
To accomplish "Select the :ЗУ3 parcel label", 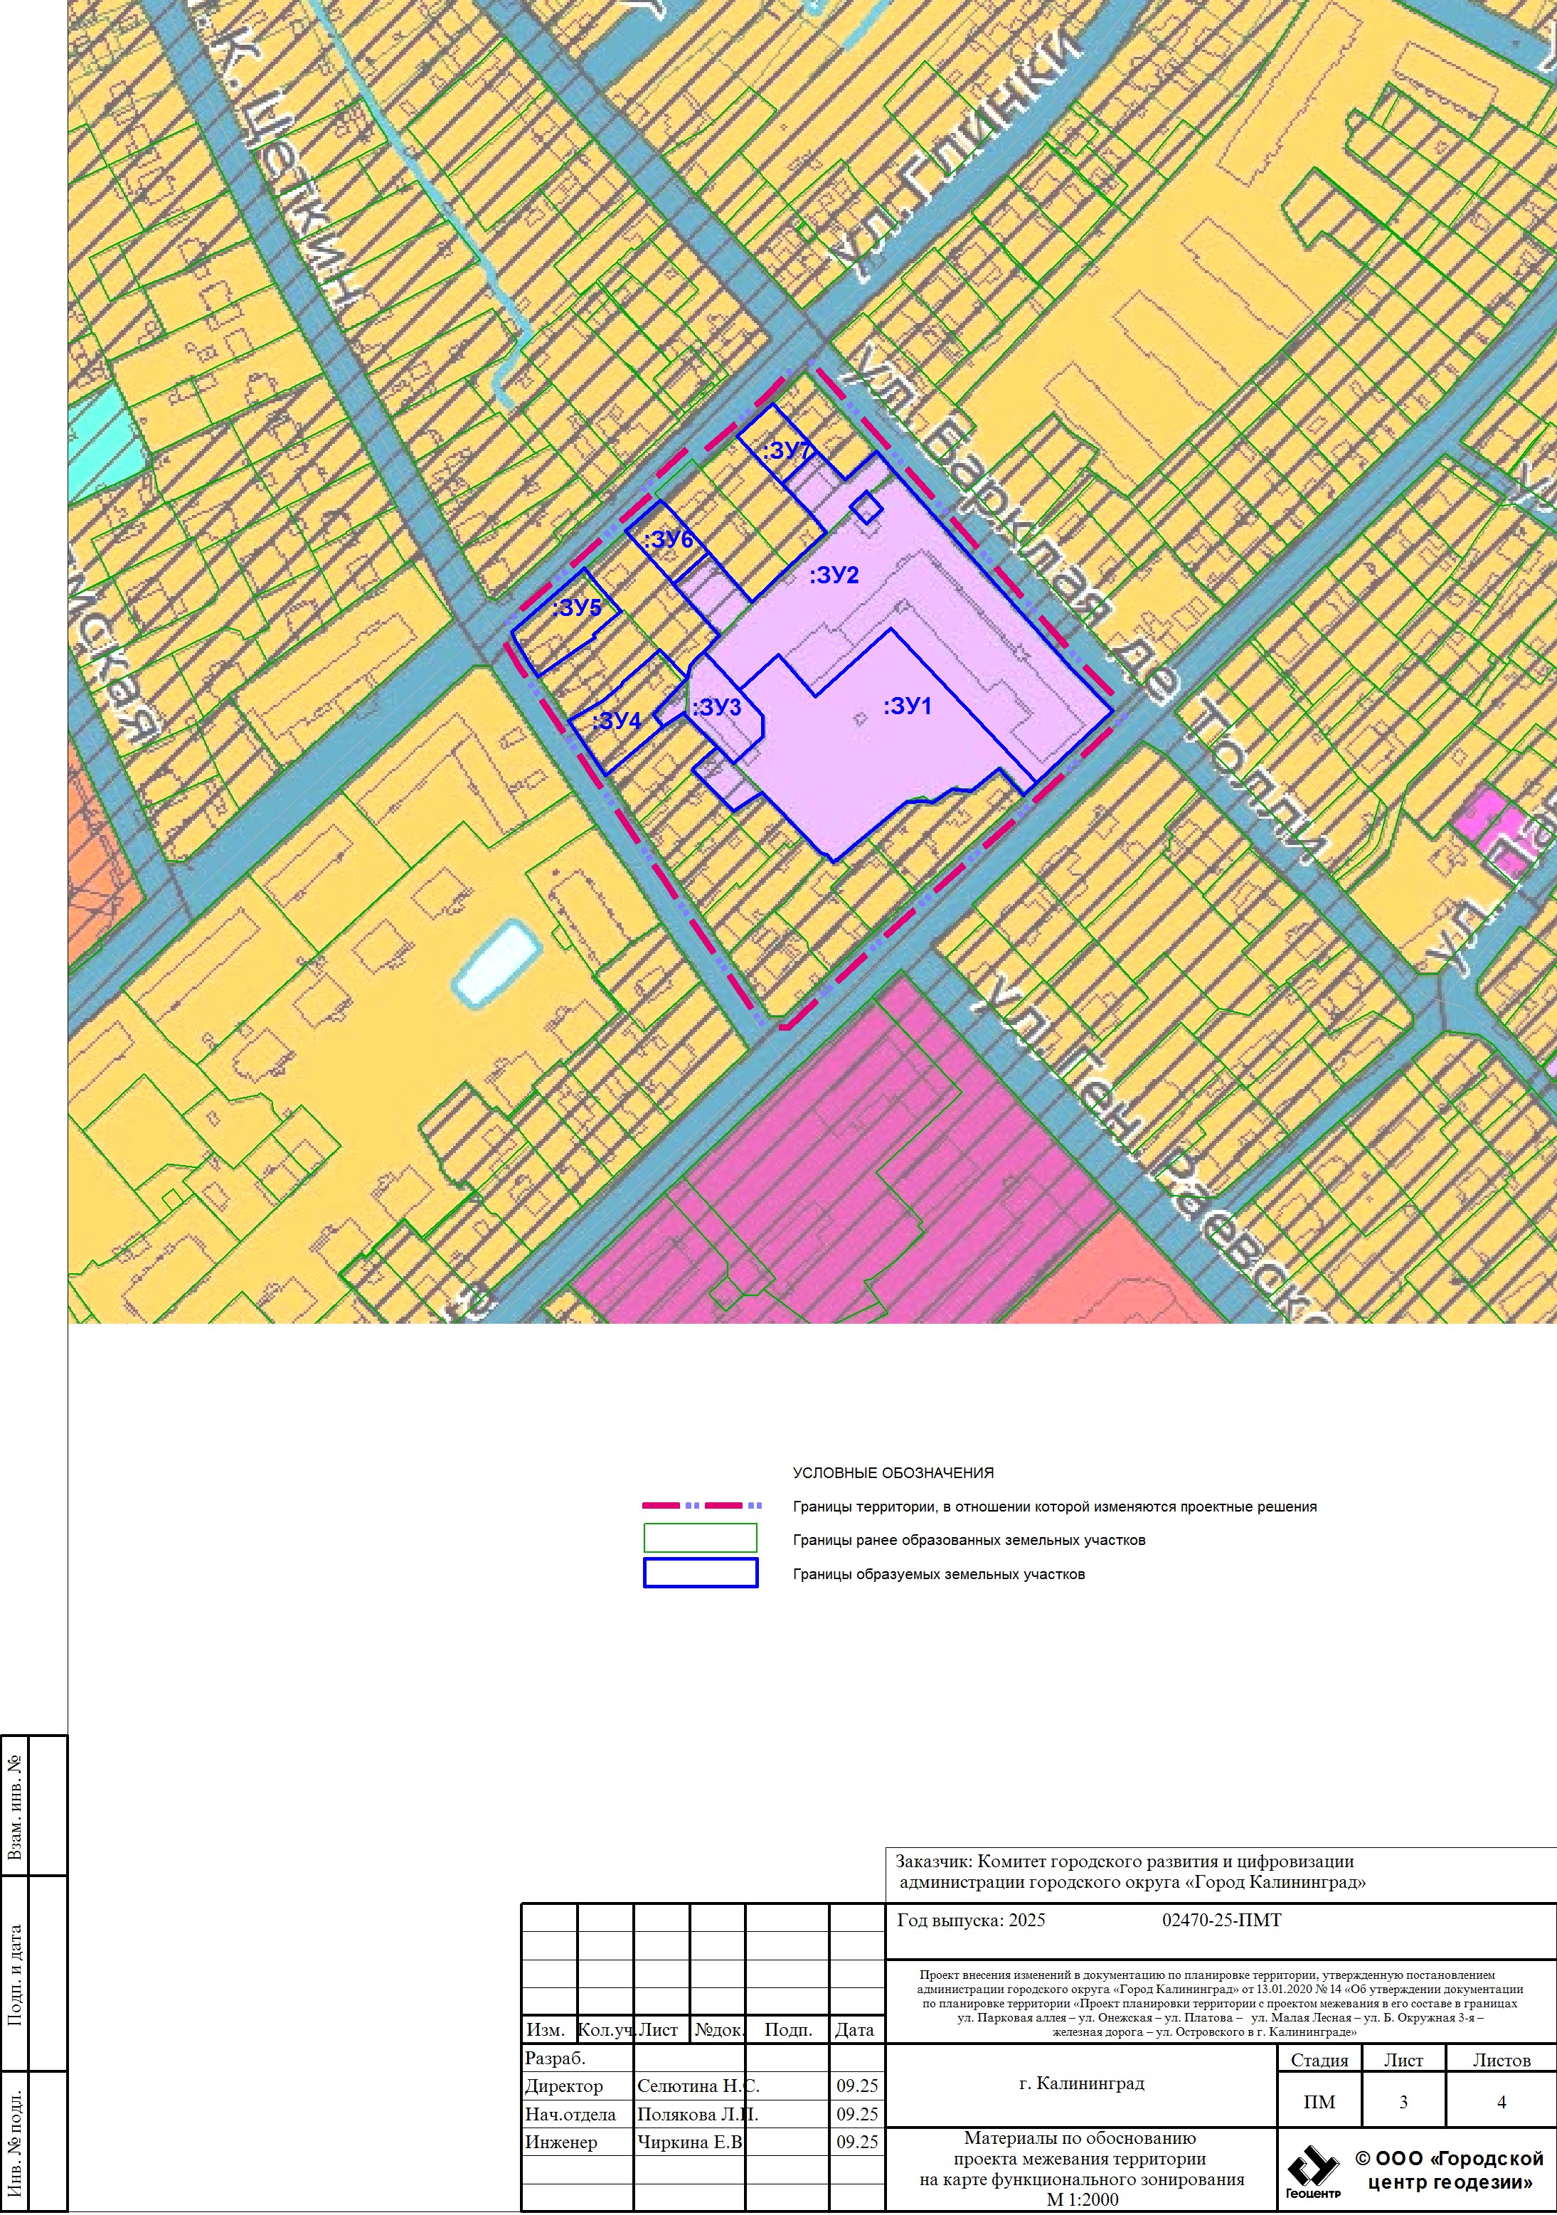I will click(x=717, y=707).
